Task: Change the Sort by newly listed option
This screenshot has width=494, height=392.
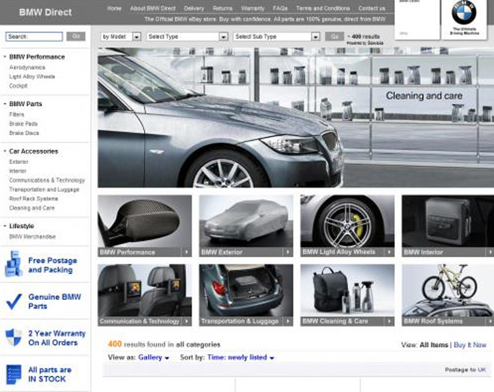Action: (x=240, y=357)
